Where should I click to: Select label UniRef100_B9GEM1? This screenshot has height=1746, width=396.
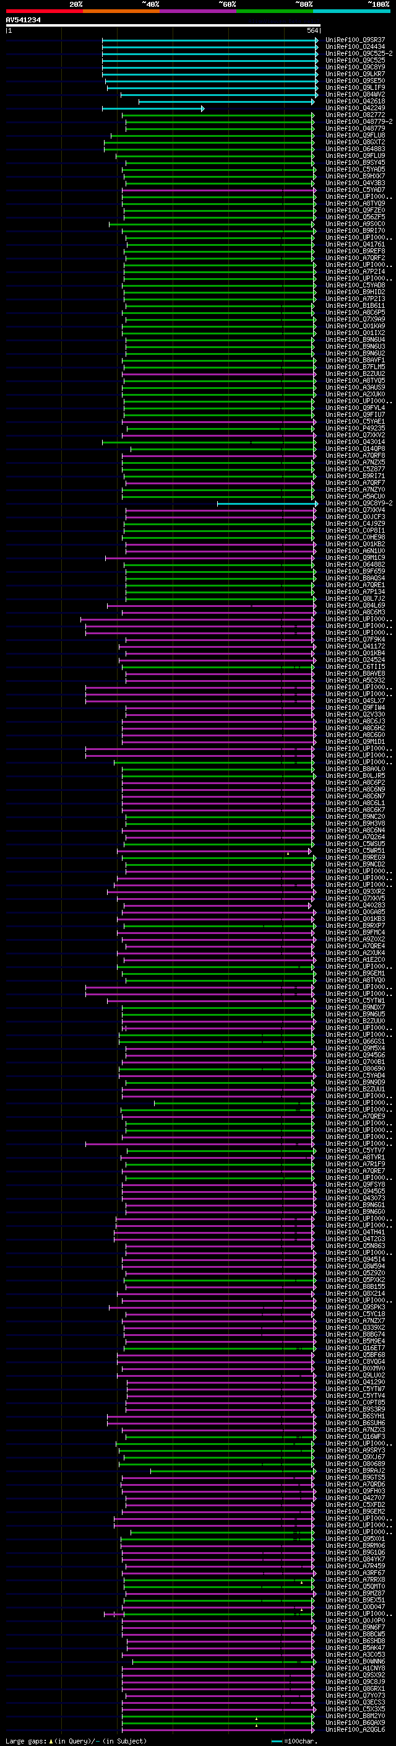point(355,973)
